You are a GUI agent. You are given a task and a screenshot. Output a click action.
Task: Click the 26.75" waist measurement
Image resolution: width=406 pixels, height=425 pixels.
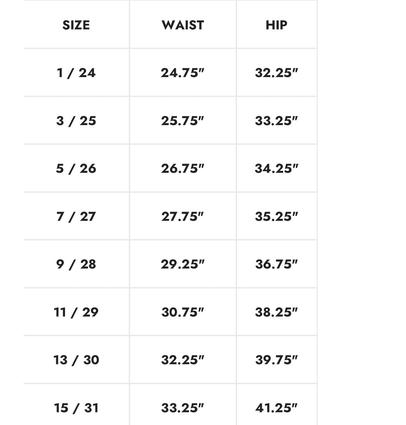click(x=182, y=168)
